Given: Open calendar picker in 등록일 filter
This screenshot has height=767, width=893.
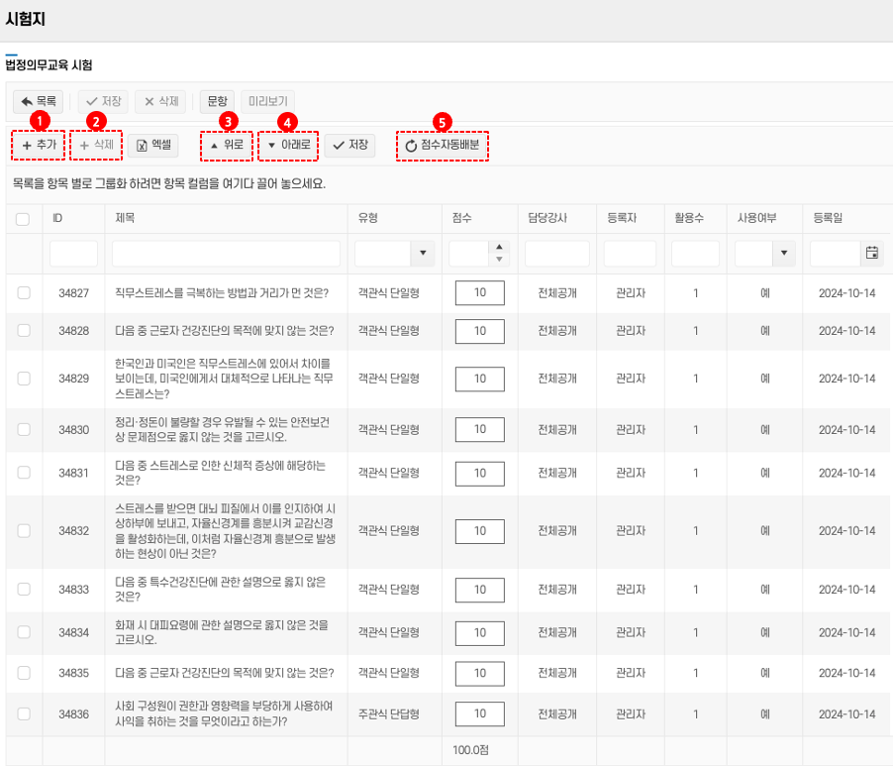Looking at the screenshot, I should [x=872, y=254].
